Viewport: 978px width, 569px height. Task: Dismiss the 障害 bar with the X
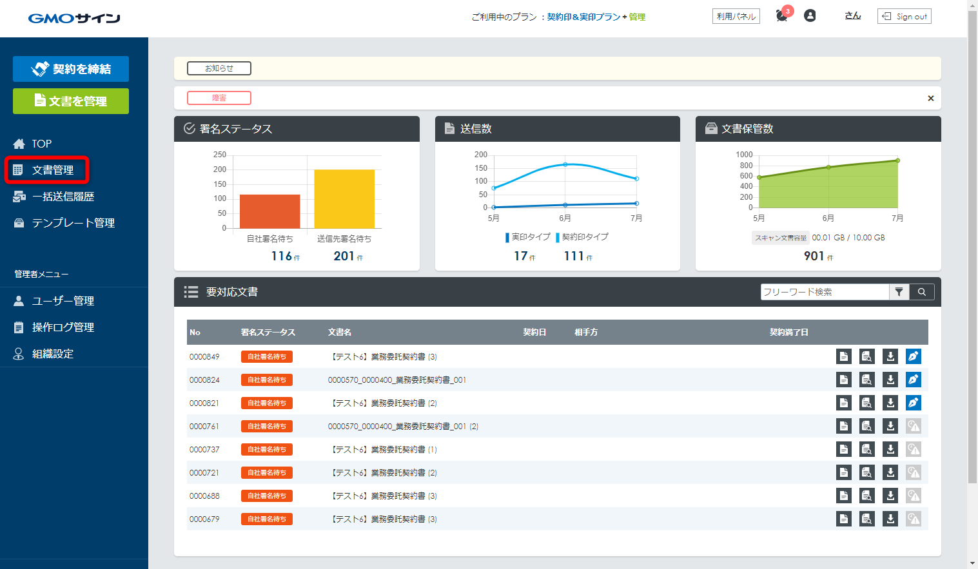pos(930,98)
